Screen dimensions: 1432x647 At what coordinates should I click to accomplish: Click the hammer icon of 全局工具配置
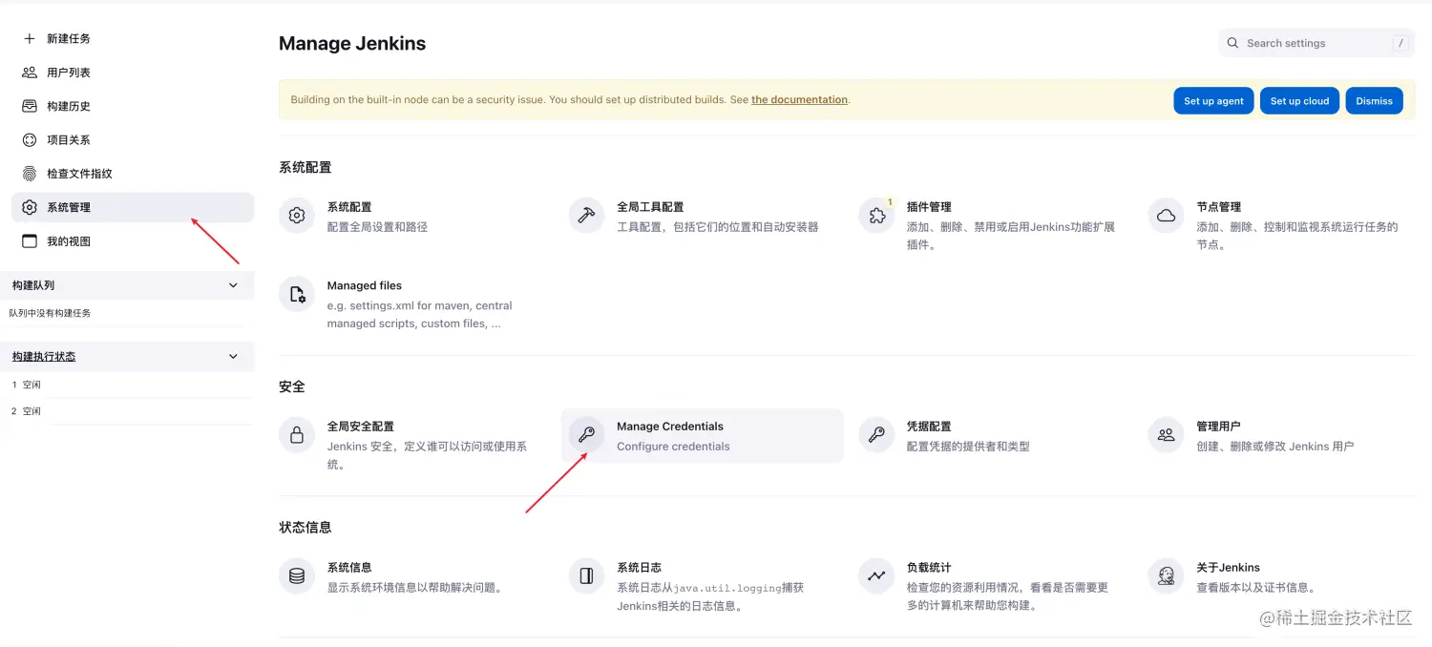[x=586, y=216]
